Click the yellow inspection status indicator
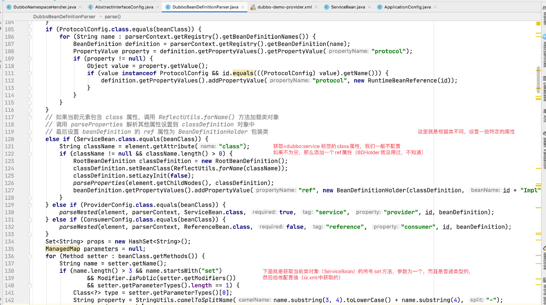Viewport: 546px width, 305px height. 538,24
